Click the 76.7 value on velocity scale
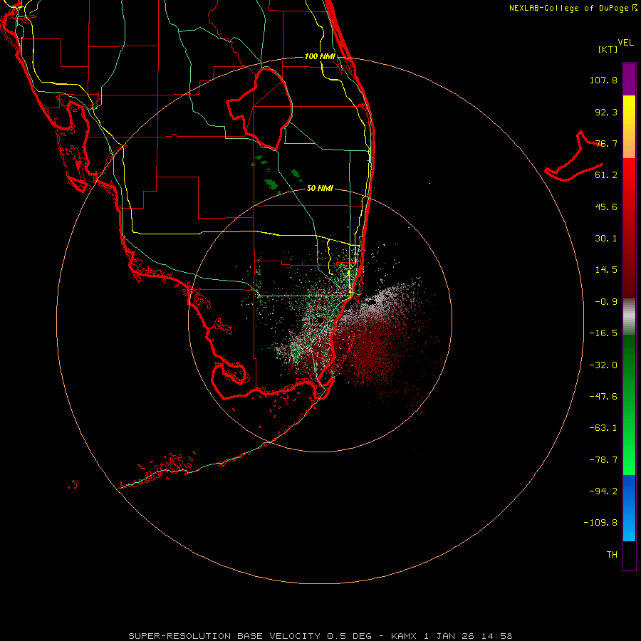The width and height of the screenshot is (641, 641). tap(606, 143)
